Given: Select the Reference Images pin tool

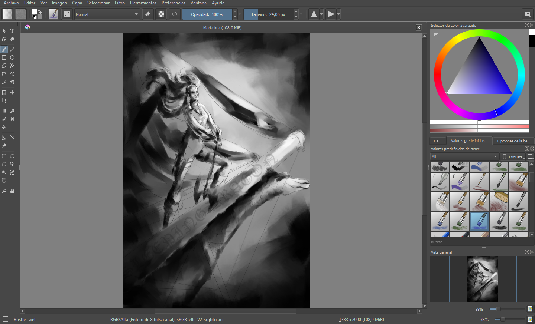Looking at the screenshot, I should click(4, 146).
